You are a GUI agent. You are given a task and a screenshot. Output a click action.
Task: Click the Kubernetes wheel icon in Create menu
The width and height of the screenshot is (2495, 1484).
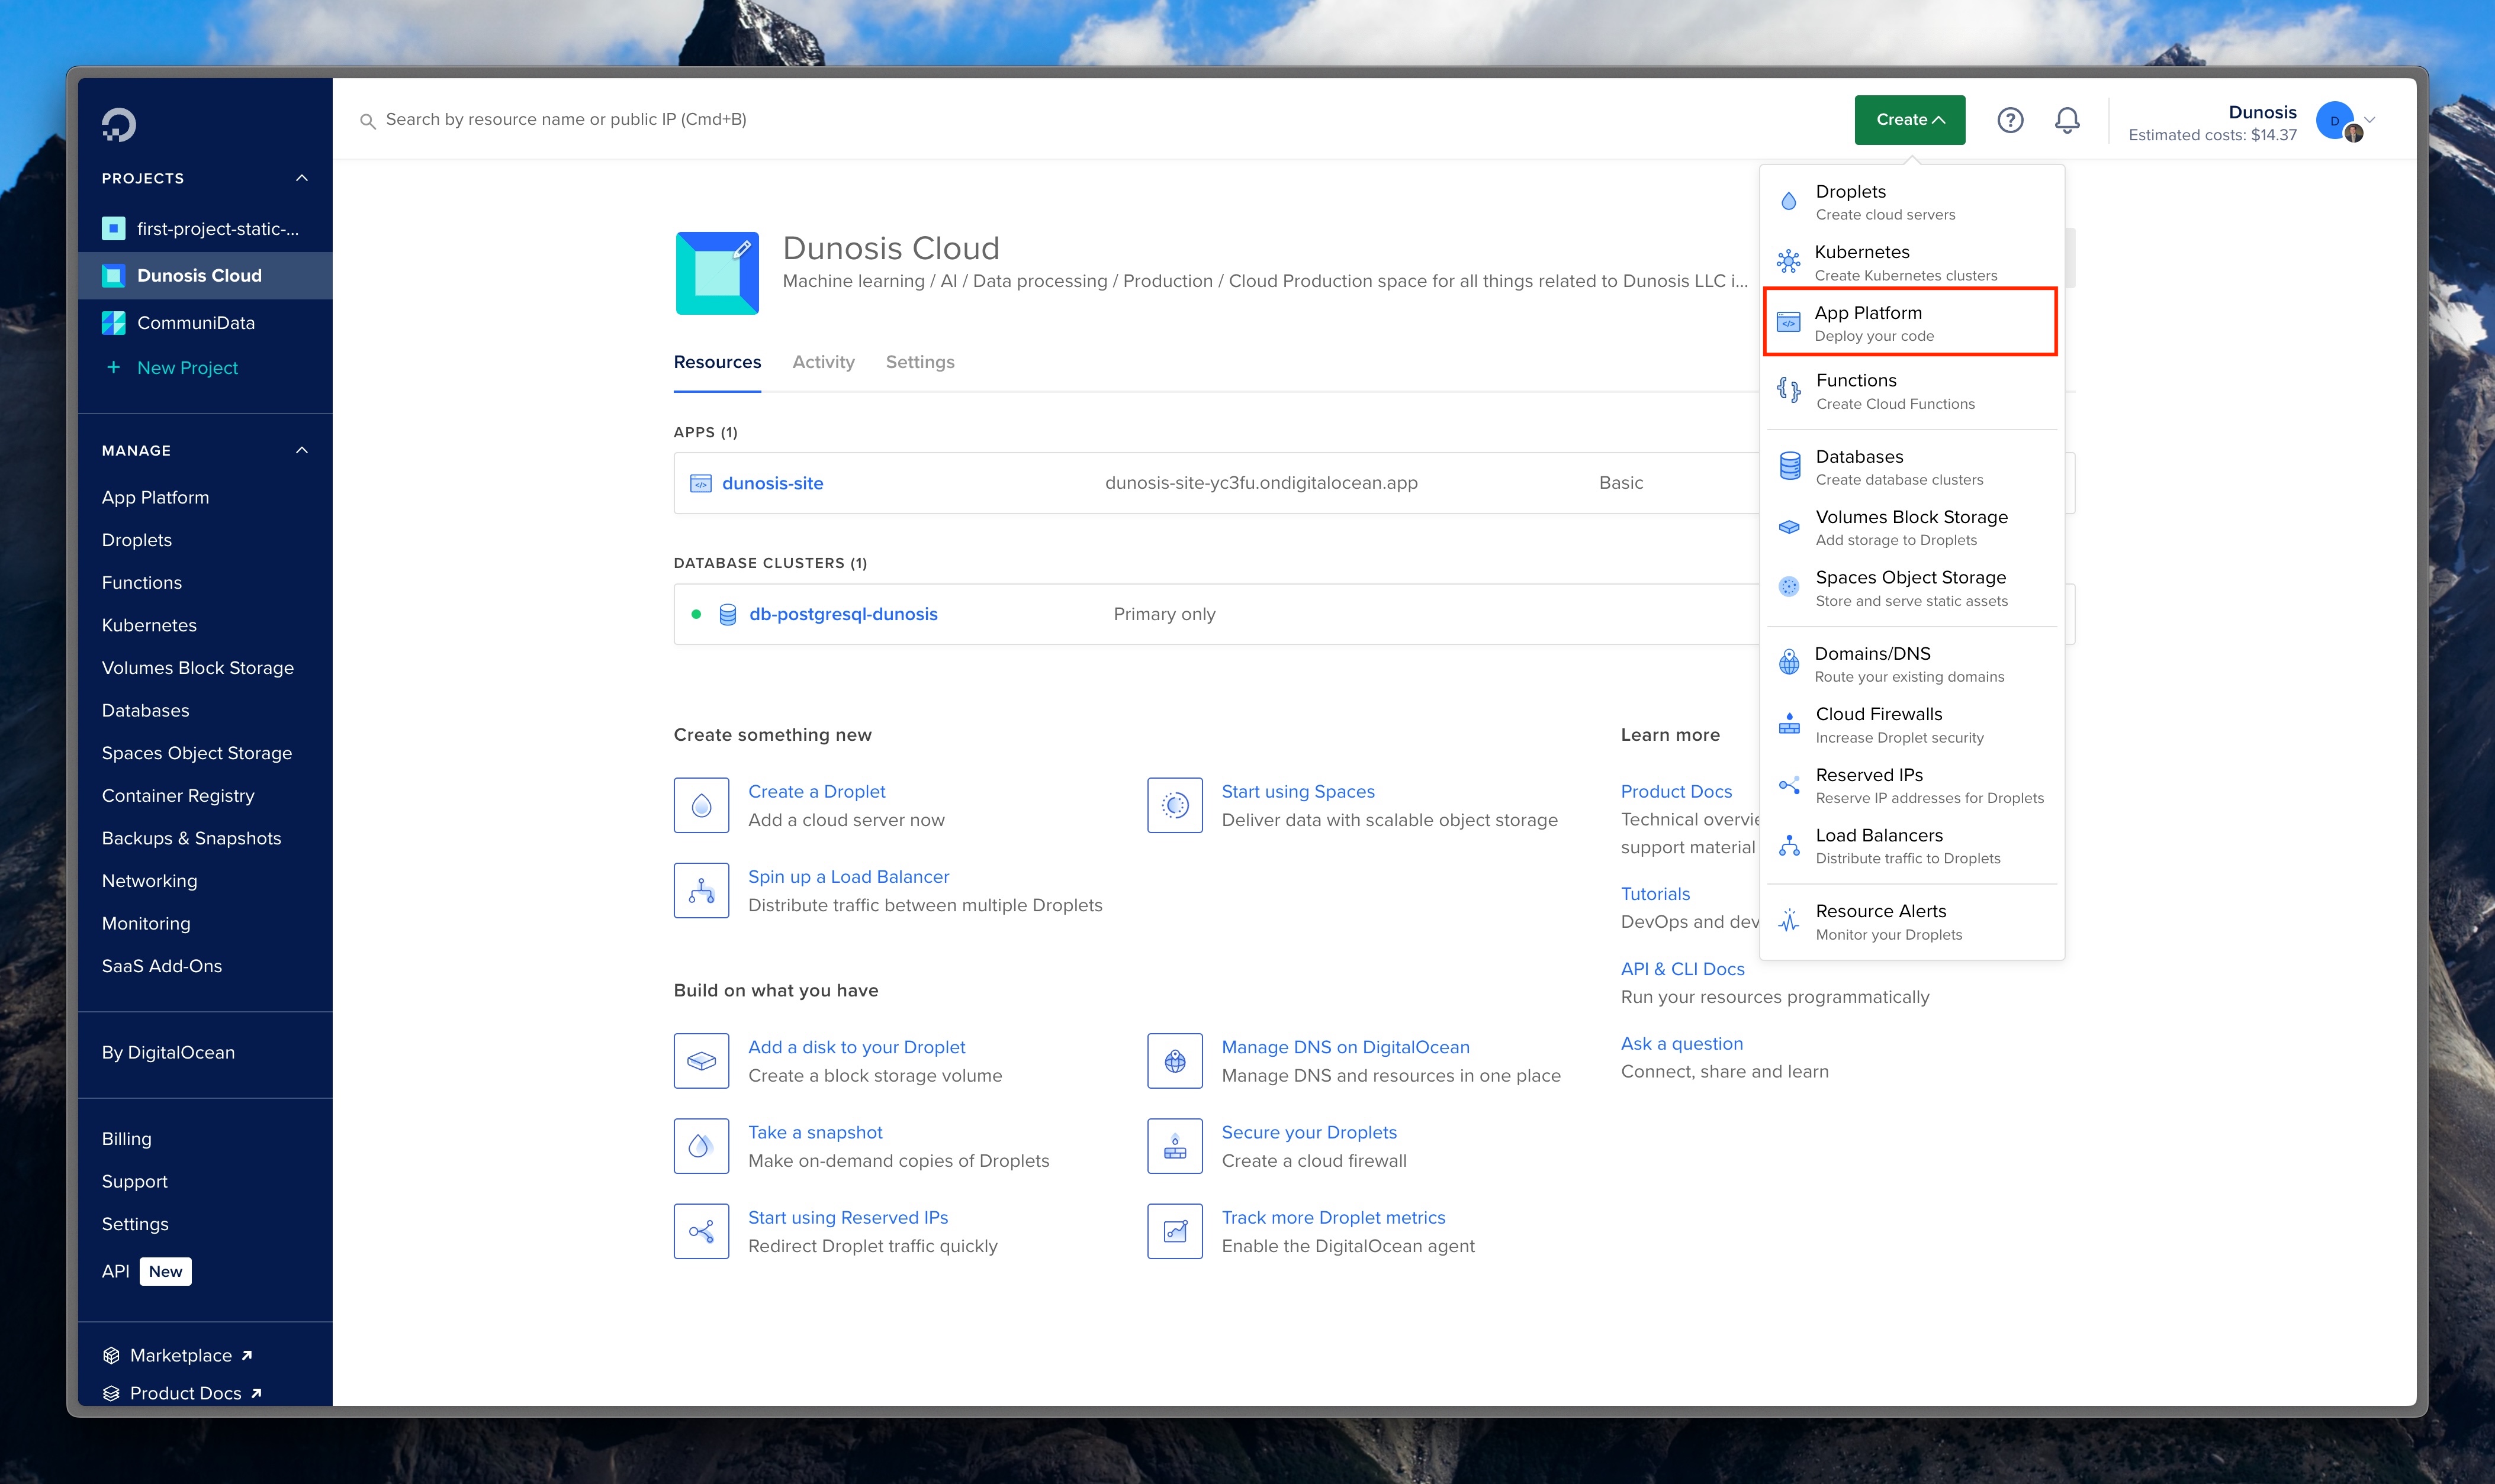[x=1789, y=262]
